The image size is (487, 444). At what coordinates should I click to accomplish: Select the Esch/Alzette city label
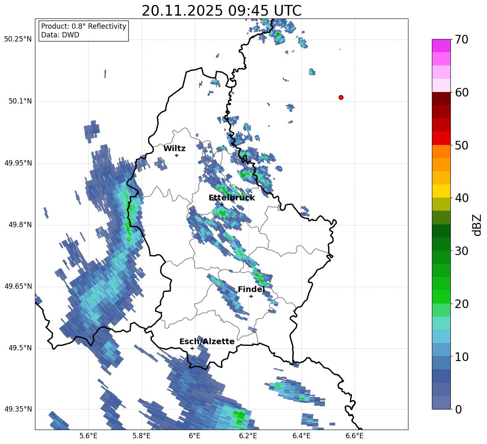point(207,341)
